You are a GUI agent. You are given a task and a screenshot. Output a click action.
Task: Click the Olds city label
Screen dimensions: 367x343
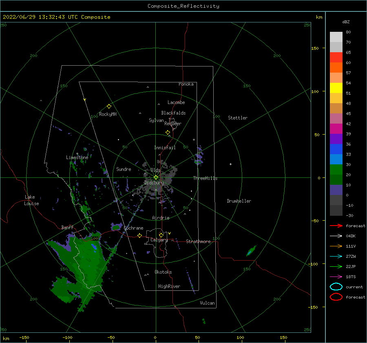(155, 170)
